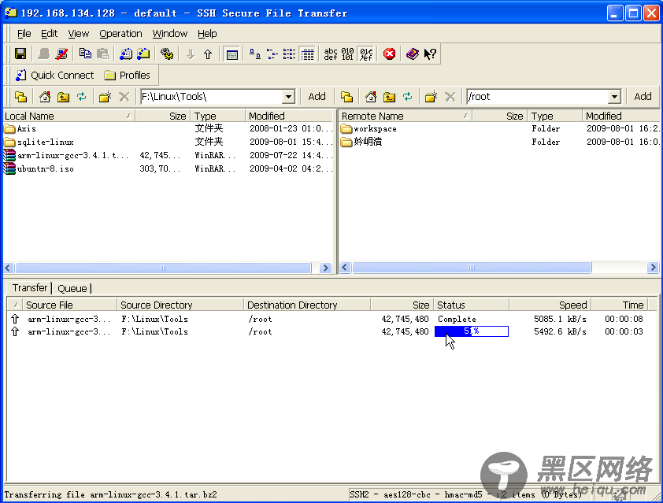Screen dimensions: 663x503
Task: Click local pane new file transfer window icon
Action: pyautogui.click(x=20, y=97)
